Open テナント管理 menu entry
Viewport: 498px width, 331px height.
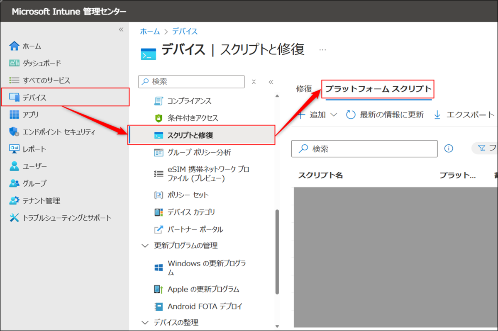41,201
